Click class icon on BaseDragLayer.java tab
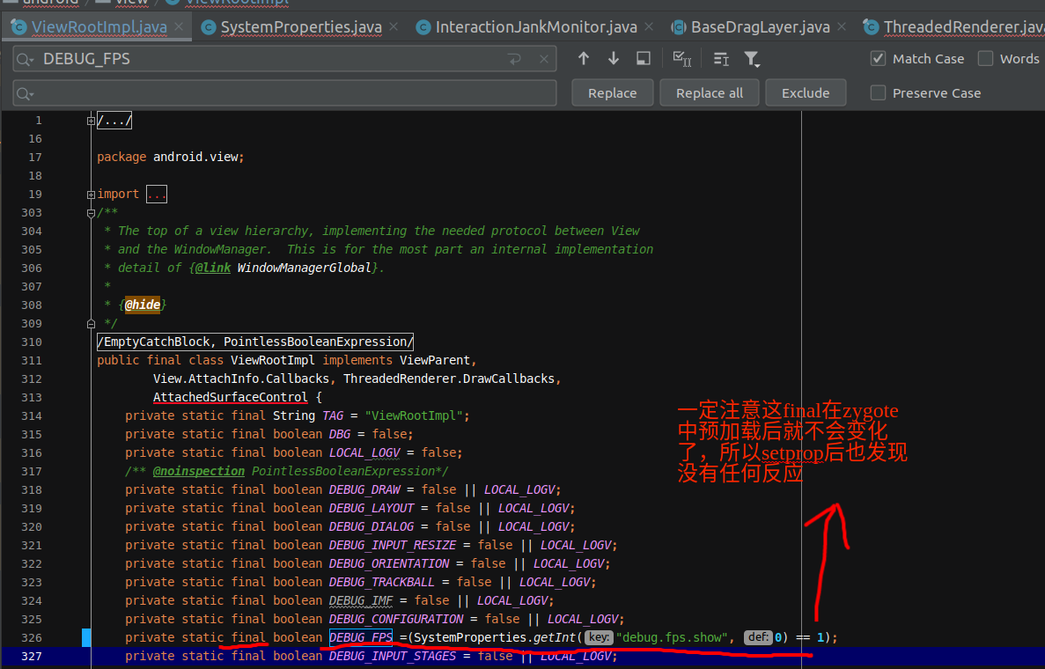The width and height of the screenshot is (1045, 669). point(679,27)
